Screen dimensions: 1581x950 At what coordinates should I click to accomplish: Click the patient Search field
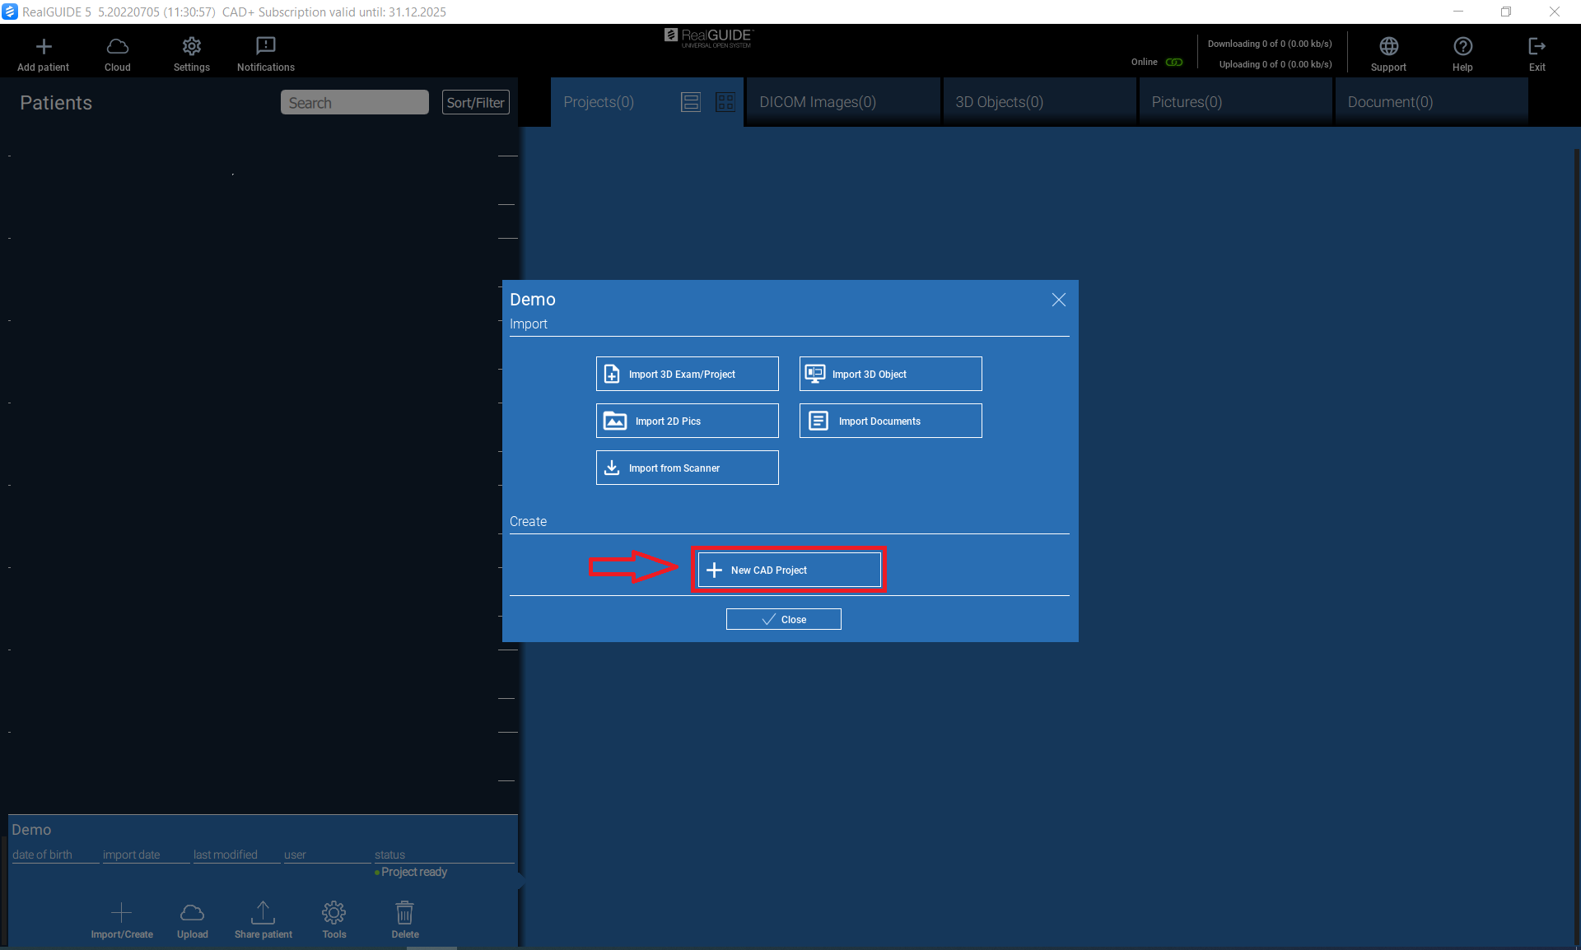click(x=354, y=103)
